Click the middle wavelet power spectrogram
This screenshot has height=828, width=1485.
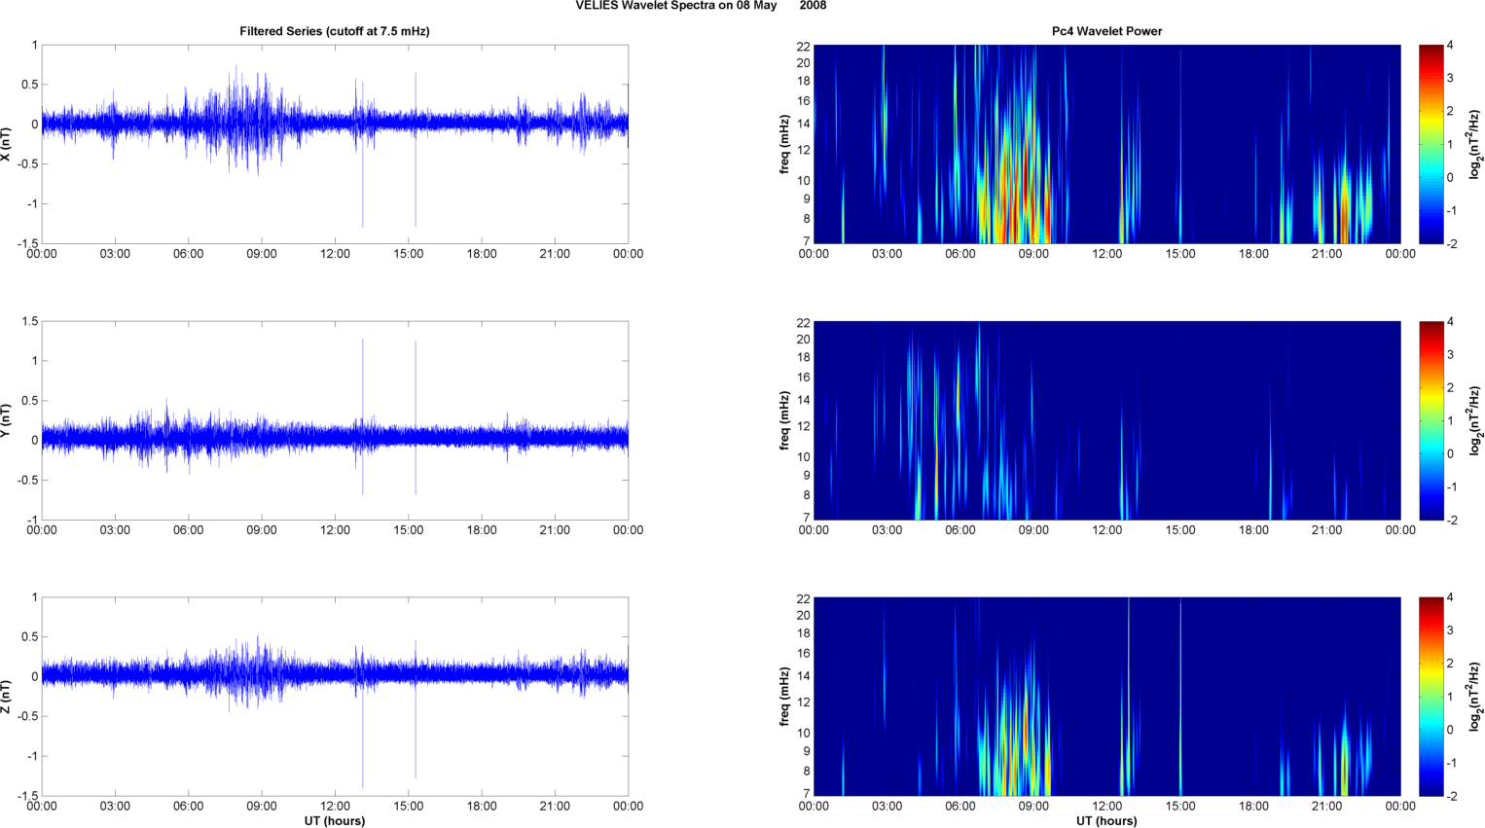[x=1106, y=420]
